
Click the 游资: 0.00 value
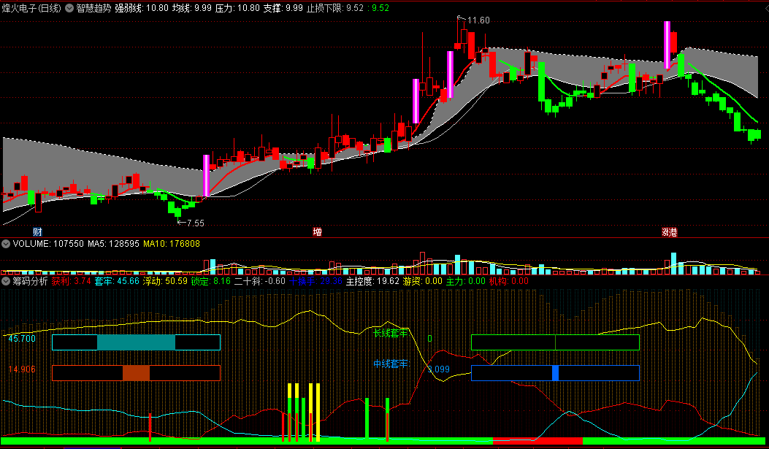(x=422, y=281)
